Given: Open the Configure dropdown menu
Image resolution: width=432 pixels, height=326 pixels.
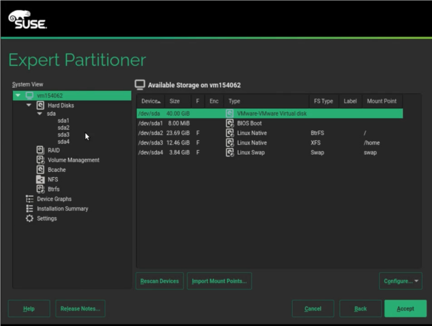Looking at the screenshot, I should pyautogui.click(x=400, y=281).
